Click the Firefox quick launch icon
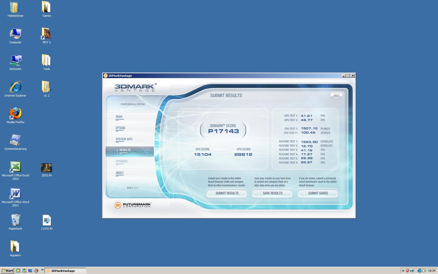 pos(36,271)
